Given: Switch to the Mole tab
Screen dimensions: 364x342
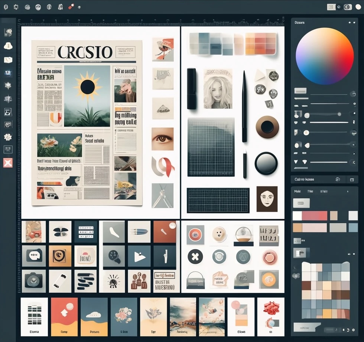Looking at the screenshot, I should (x=297, y=191).
